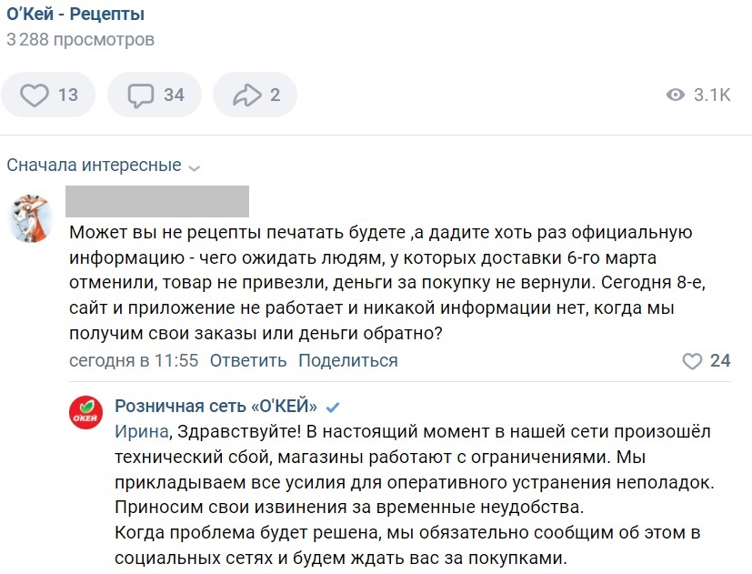This screenshot has width=752, height=574.
Task: Click the chevron beside Сначала интересные
Action: point(193,167)
